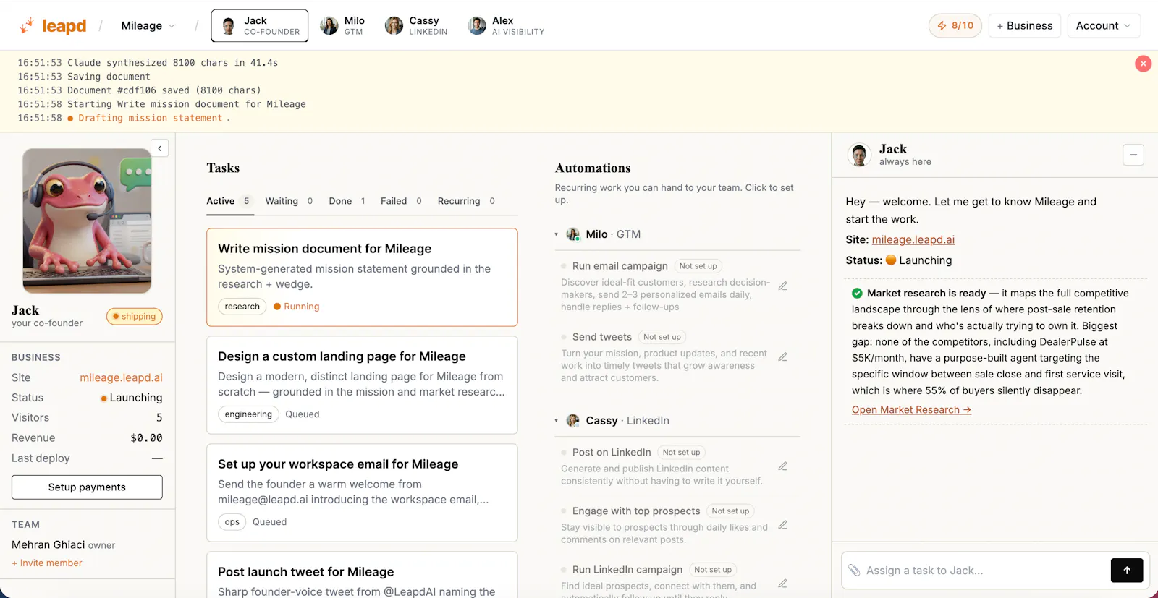The height and width of the screenshot is (598, 1158).
Task: Click Setup payments button
Action: tap(87, 487)
